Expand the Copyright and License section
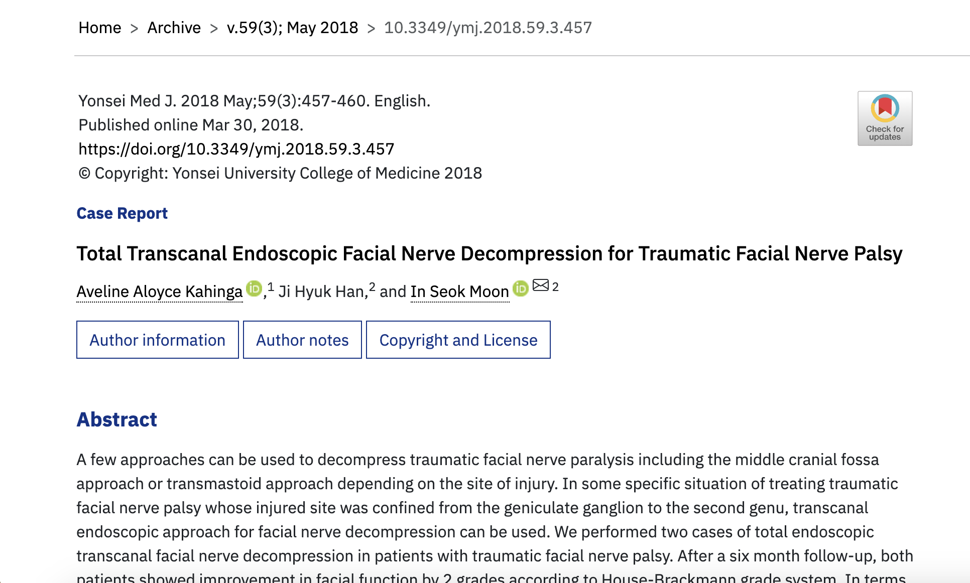The width and height of the screenshot is (970, 583). (458, 340)
